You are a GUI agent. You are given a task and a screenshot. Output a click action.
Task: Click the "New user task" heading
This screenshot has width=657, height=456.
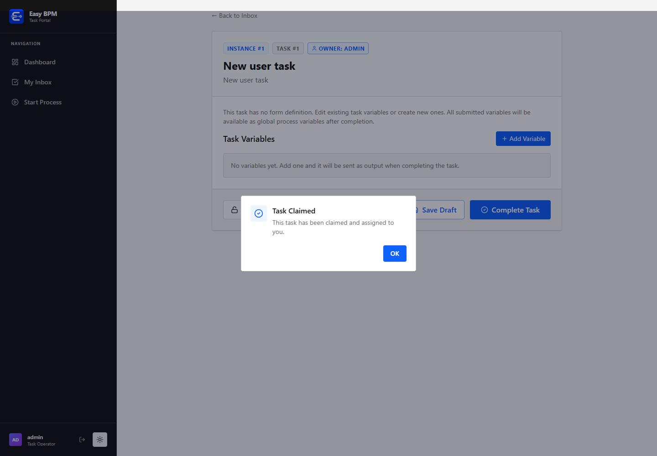click(x=259, y=66)
